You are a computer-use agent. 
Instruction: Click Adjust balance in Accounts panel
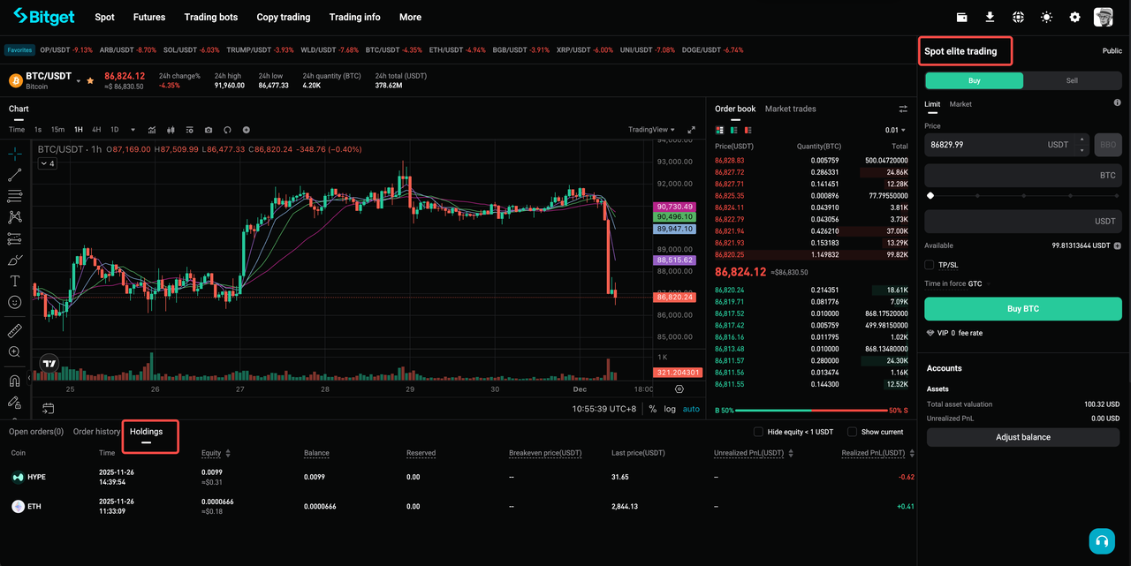pyautogui.click(x=1022, y=436)
